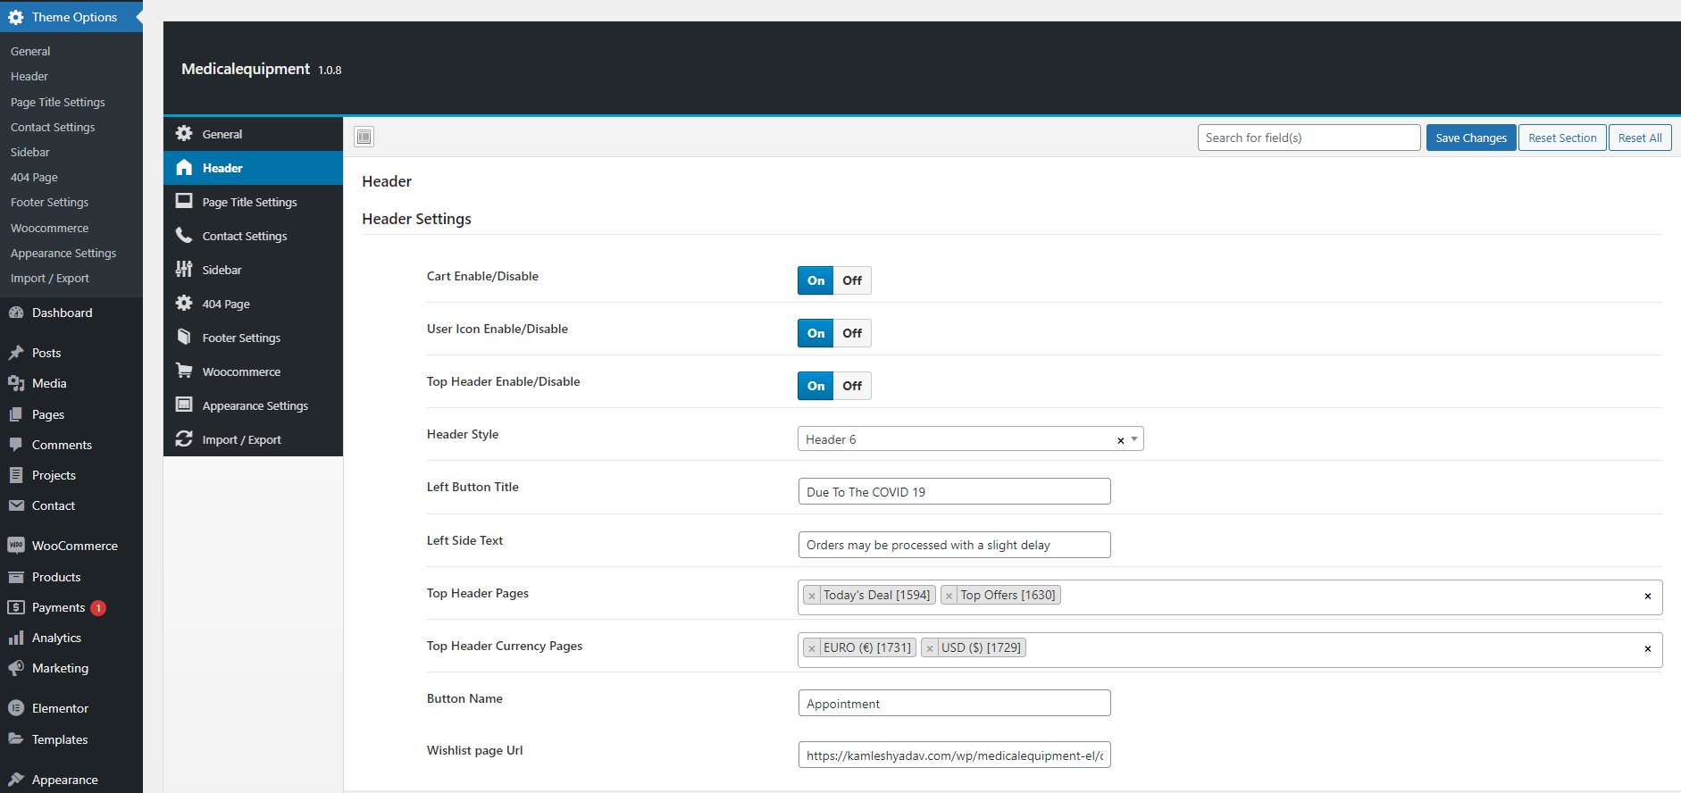Turn off Cart Enable/Disable
The image size is (1681, 793).
pos(852,280)
